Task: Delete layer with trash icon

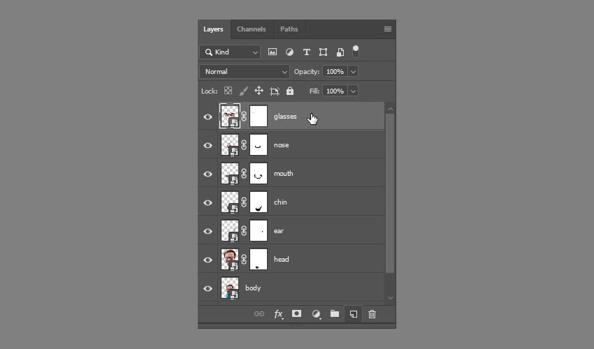Action: [x=372, y=314]
